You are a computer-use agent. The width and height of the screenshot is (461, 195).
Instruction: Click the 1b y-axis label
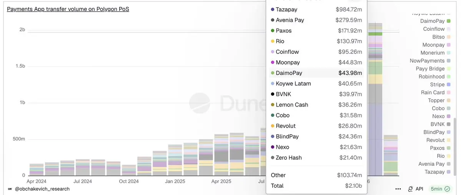click(22, 103)
